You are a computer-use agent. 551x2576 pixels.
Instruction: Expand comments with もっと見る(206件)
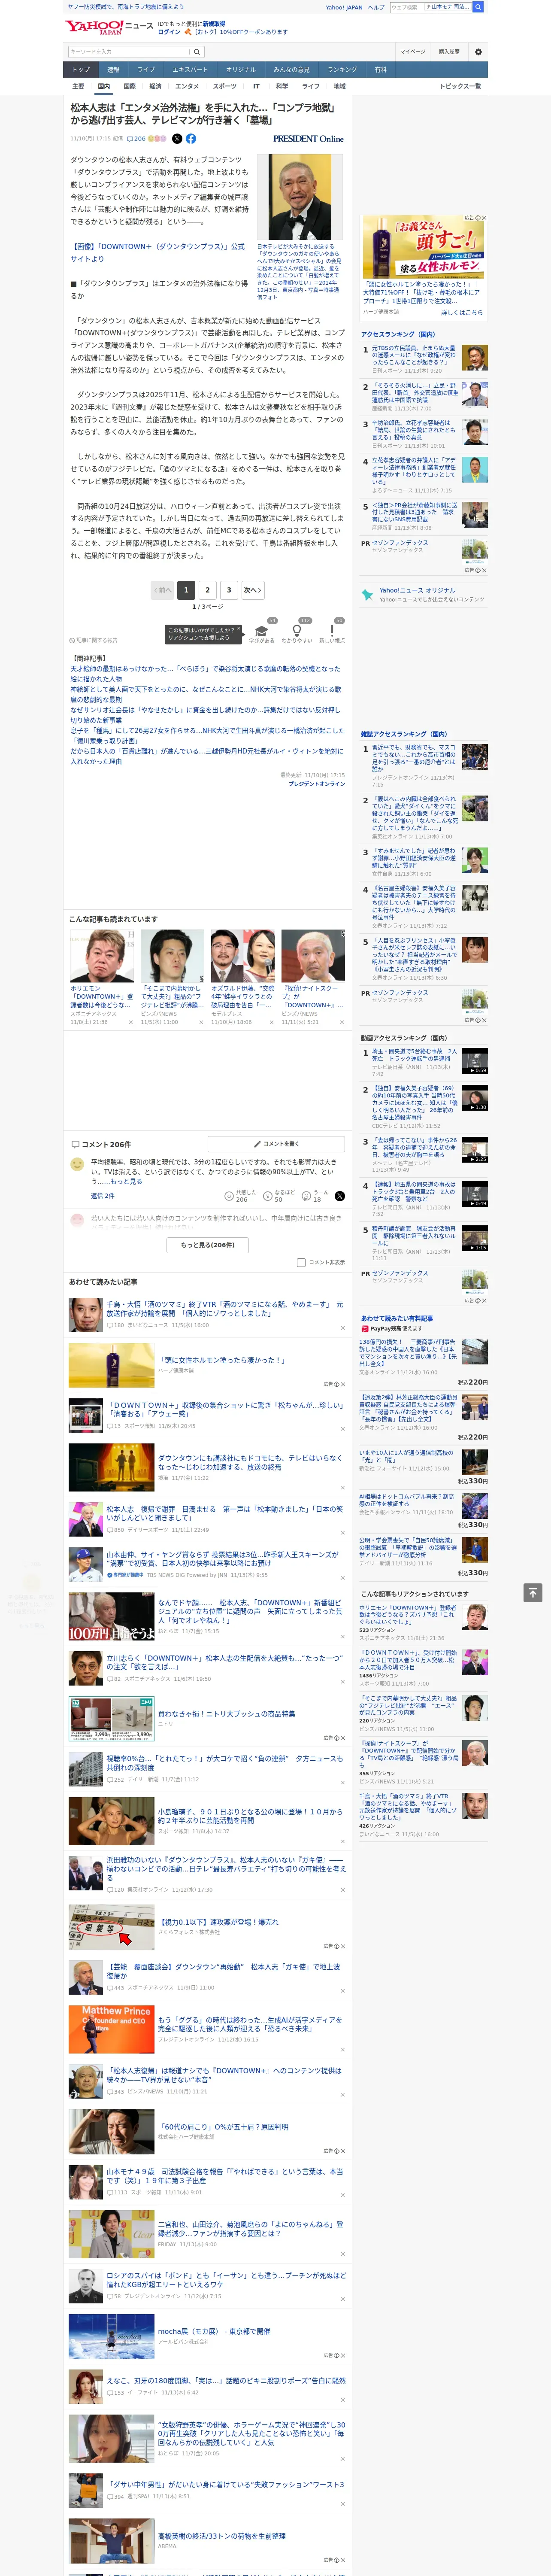pos(208,1245)
